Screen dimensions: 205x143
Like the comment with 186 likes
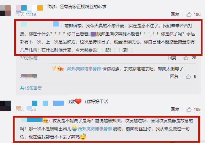point(189,14)
